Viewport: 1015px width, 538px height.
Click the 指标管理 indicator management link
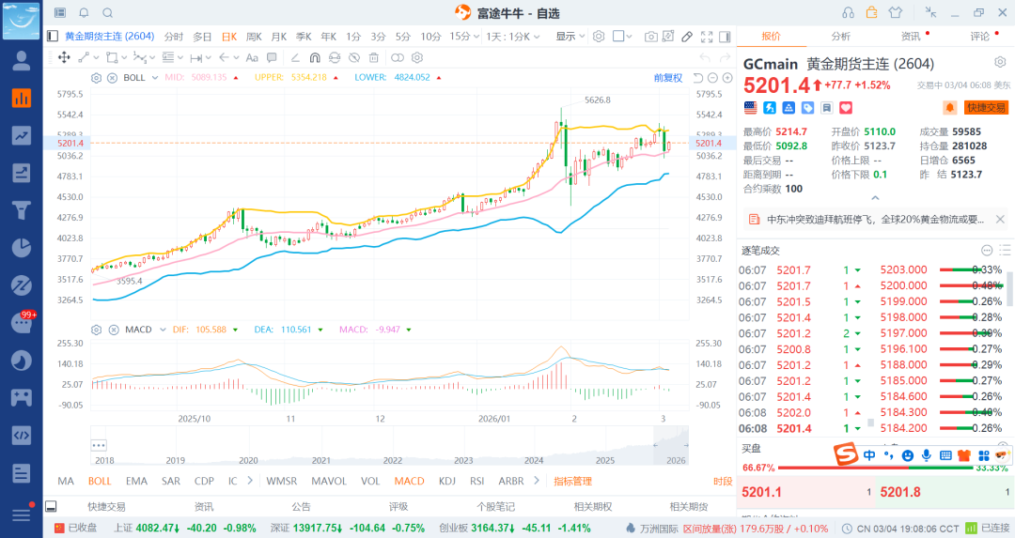(x=572, y=481)
